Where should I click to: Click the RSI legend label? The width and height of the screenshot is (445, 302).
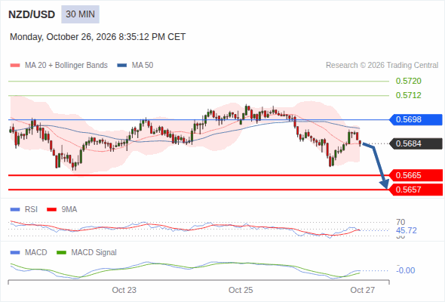coord(31,210)
